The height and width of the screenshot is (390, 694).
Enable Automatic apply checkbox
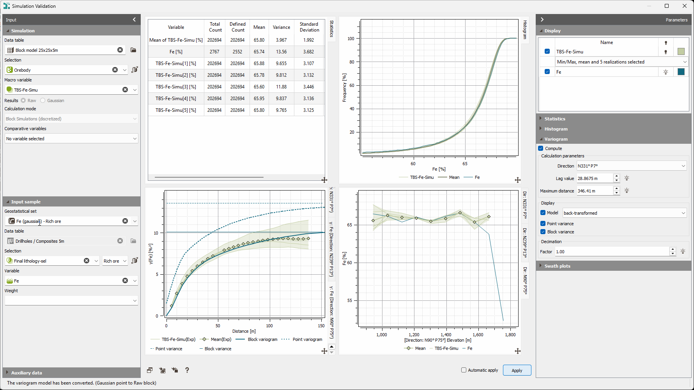464,370
